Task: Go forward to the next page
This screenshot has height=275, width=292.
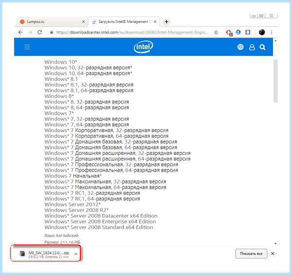Action: (30, 32)
